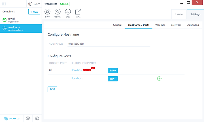This screenshot has width=204, height=122.
Task: Open TCP dropdown for new port row
Action: (113, 79)
